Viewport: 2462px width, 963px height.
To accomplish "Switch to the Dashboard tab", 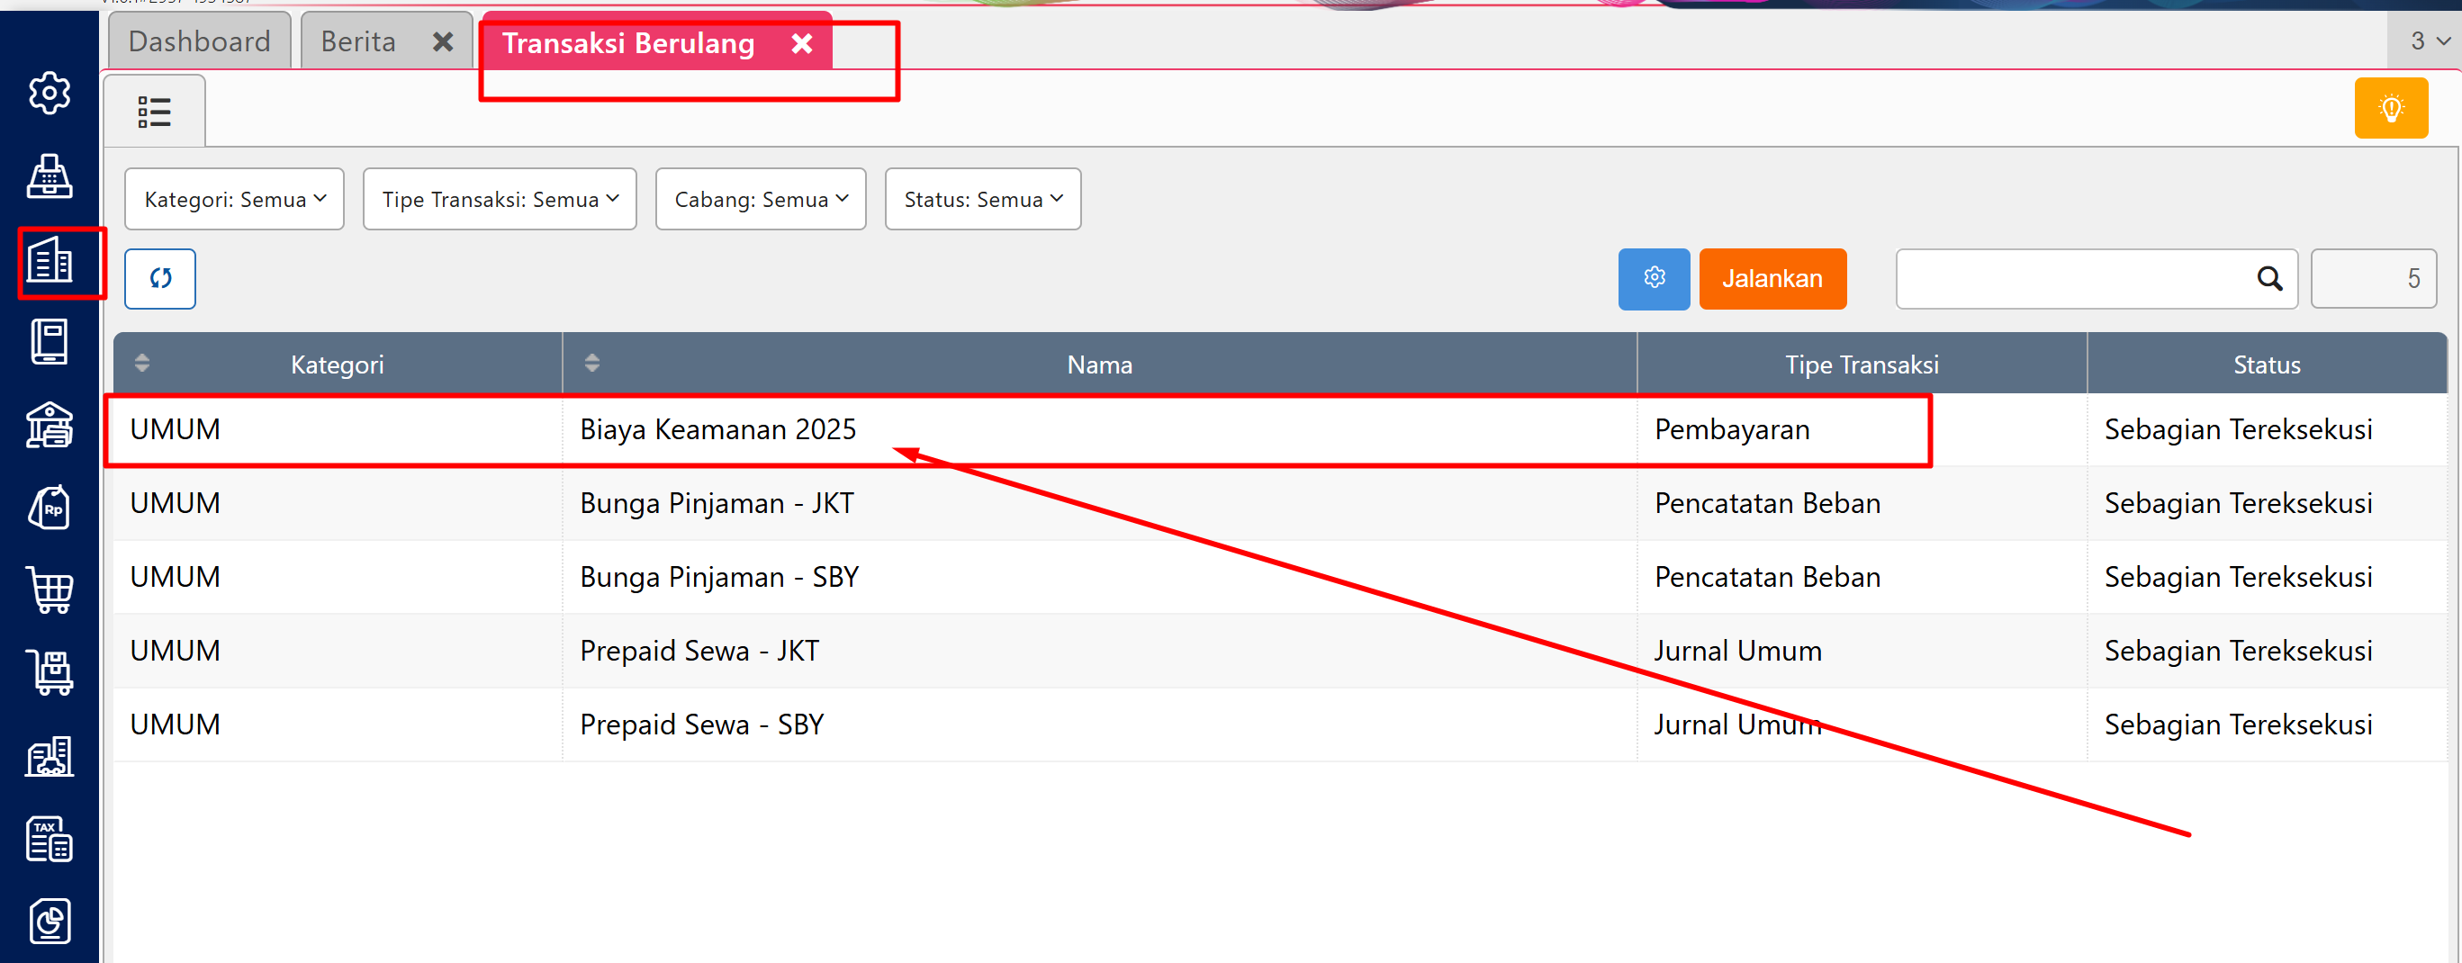I will [x=199, y=42].
